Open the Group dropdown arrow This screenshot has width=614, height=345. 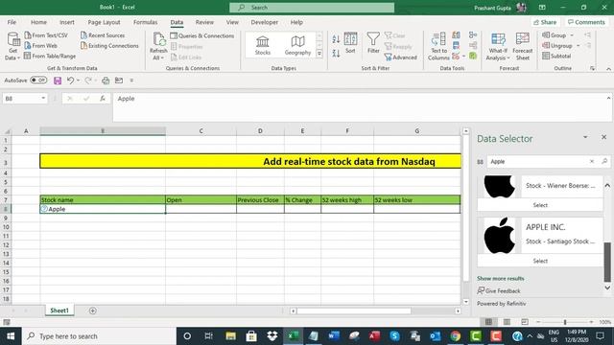point(572,35)
